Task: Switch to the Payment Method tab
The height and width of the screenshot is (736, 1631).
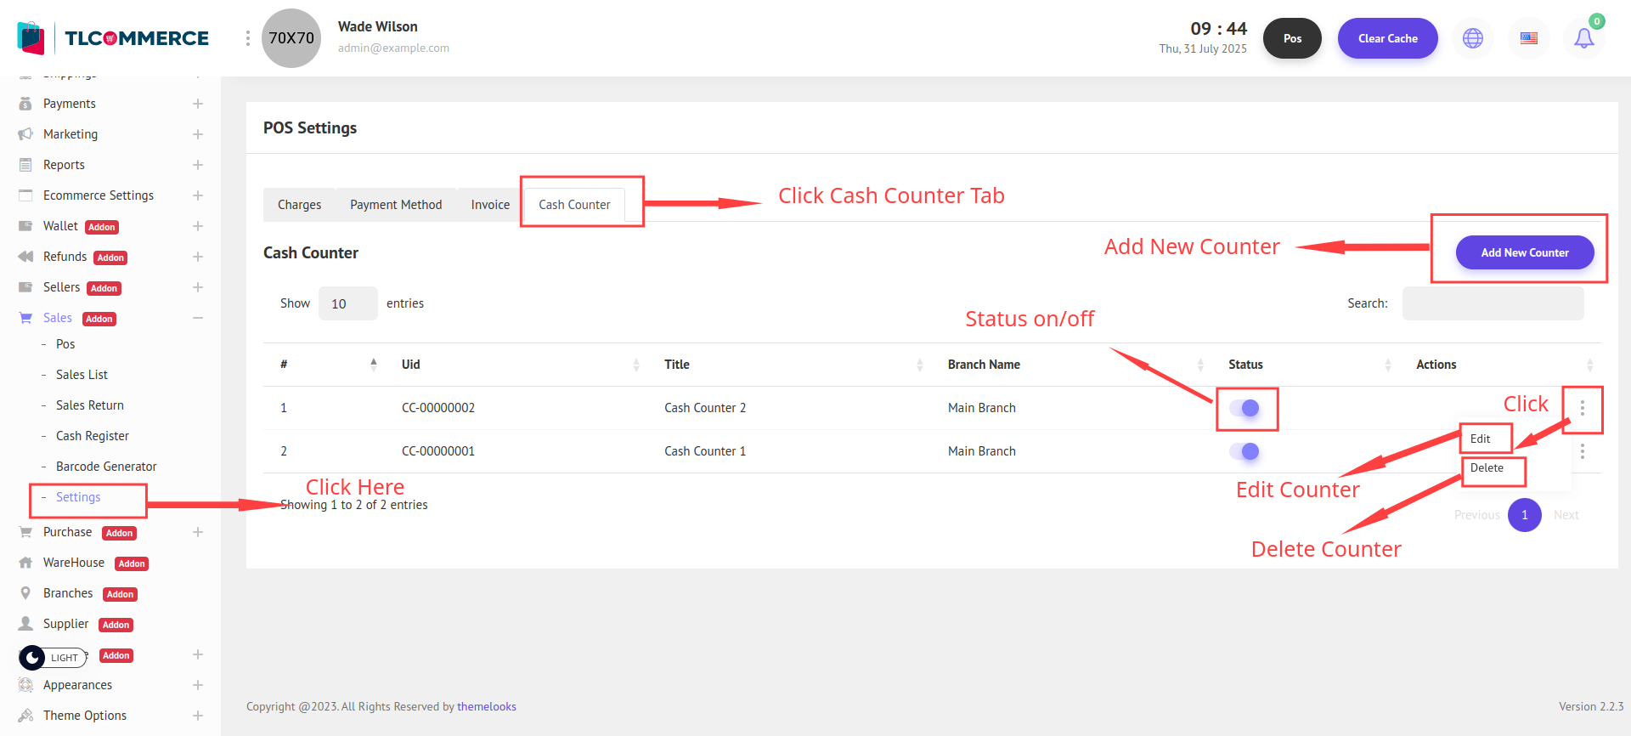Action: [x=396, y=205]
